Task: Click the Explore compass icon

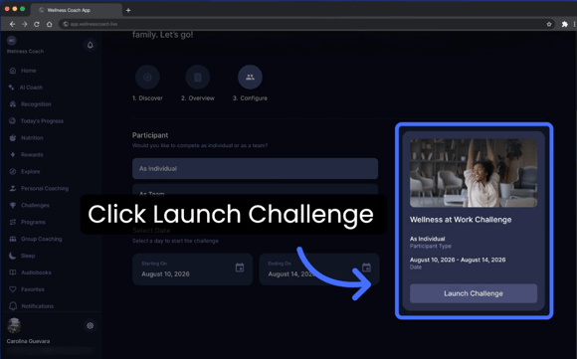Action: click(13, 171)
